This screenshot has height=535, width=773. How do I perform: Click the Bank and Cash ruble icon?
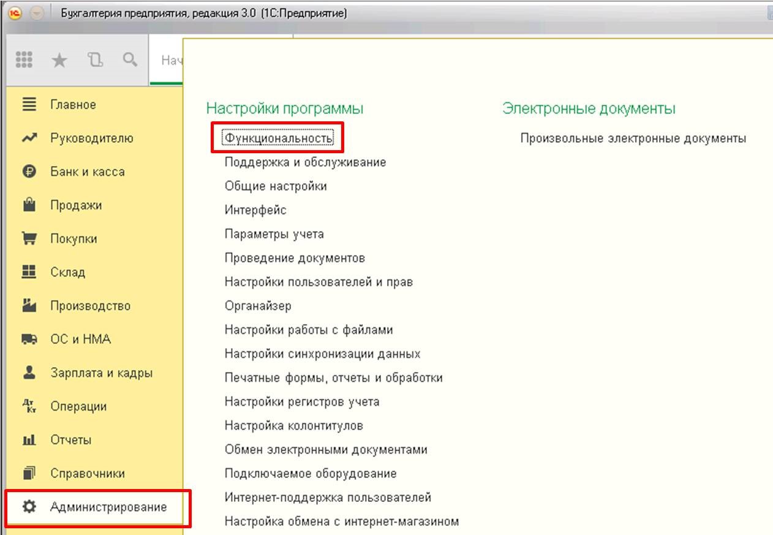click(29, 172)
